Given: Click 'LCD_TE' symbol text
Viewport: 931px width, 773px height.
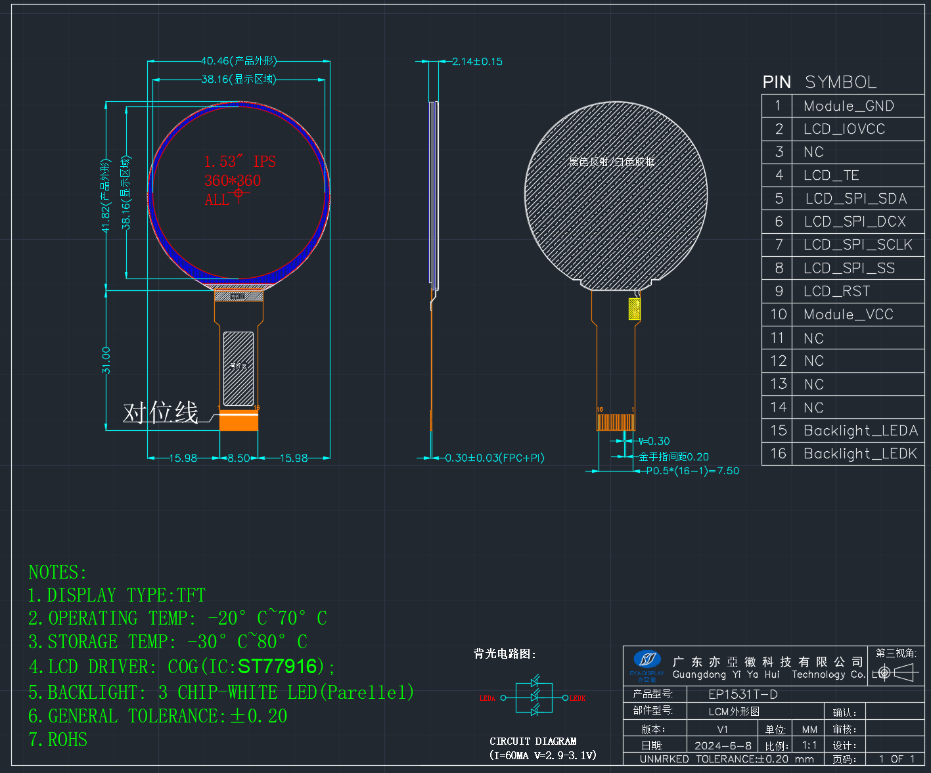Looking at the screenshot, I should [x=831, y=175].
